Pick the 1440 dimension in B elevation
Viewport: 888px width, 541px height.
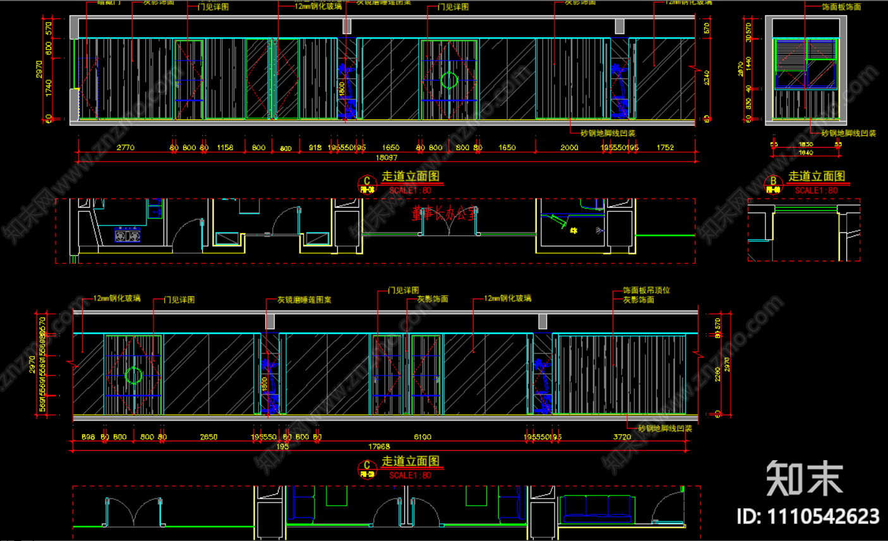[748, 64]
